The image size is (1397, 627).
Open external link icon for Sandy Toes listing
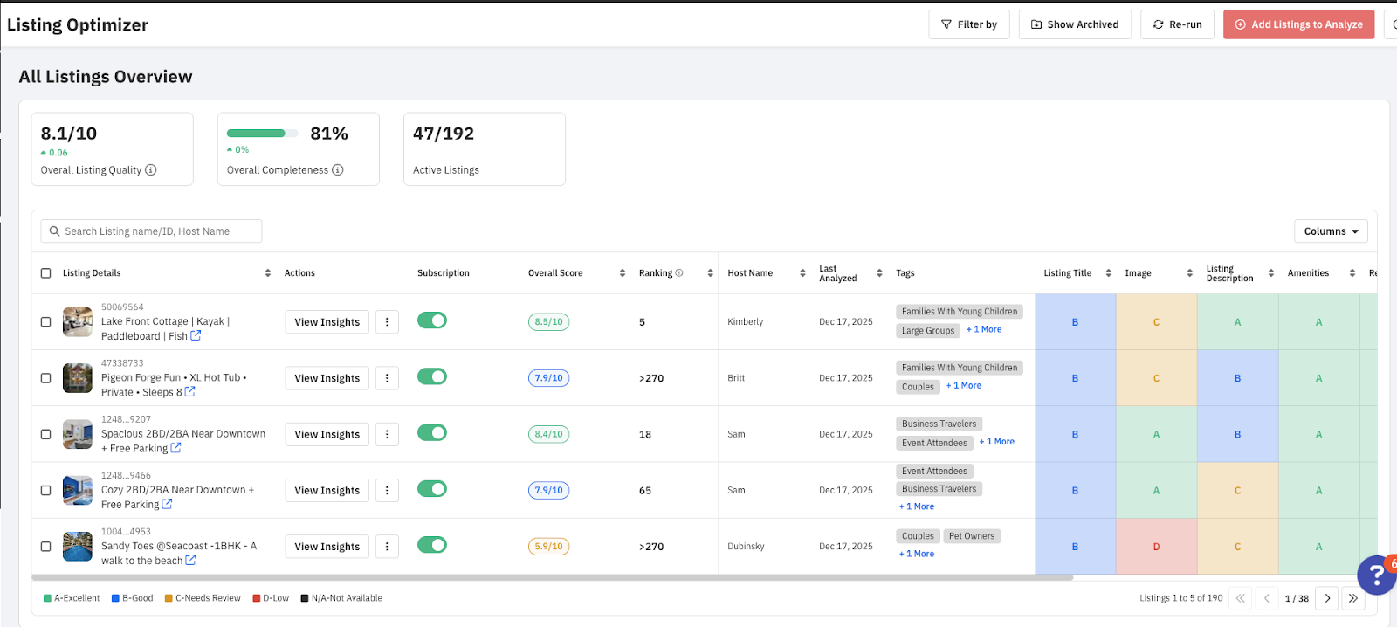(x=190, y=560)
